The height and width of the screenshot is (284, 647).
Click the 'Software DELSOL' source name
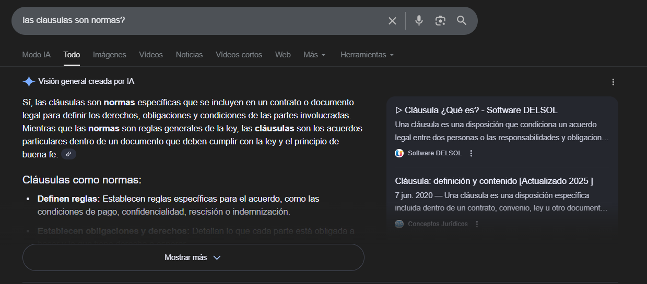[x=434, y=153]
